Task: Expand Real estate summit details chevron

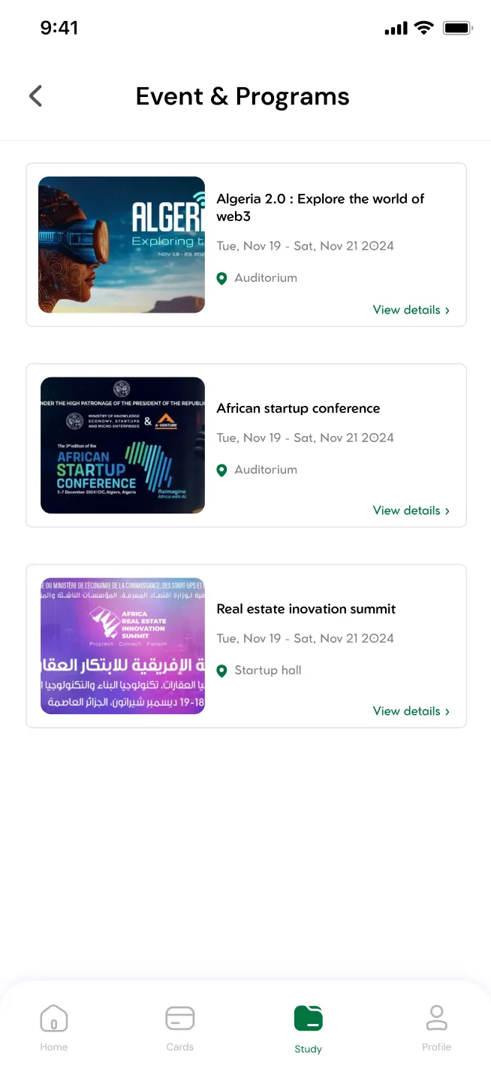Action: (447, 711)
